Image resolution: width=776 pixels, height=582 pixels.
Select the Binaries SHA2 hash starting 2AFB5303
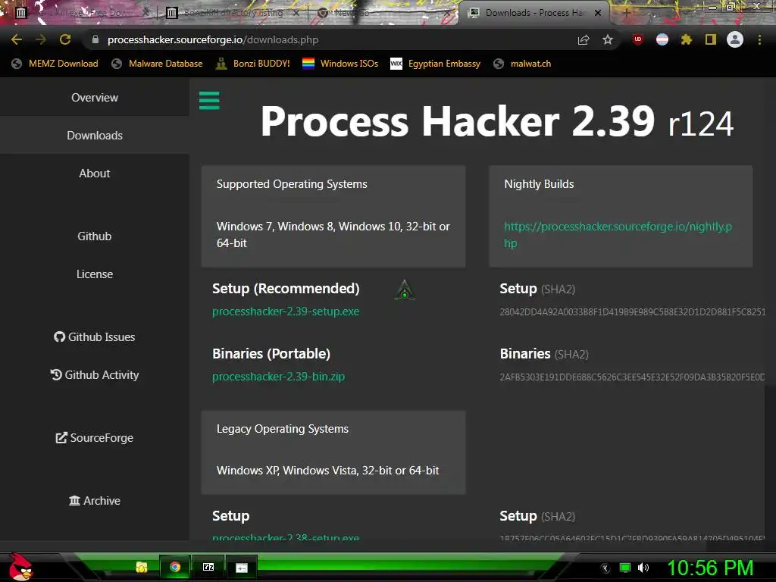pos(633,377)
